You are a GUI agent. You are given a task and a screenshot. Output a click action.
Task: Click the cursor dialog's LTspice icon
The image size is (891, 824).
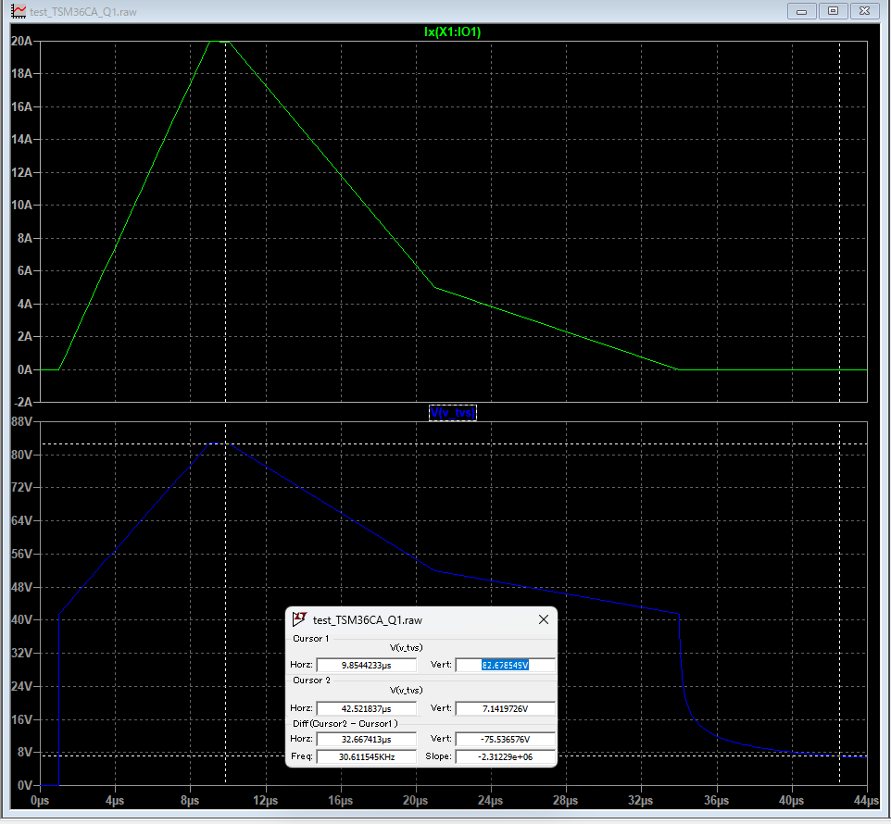299,619
